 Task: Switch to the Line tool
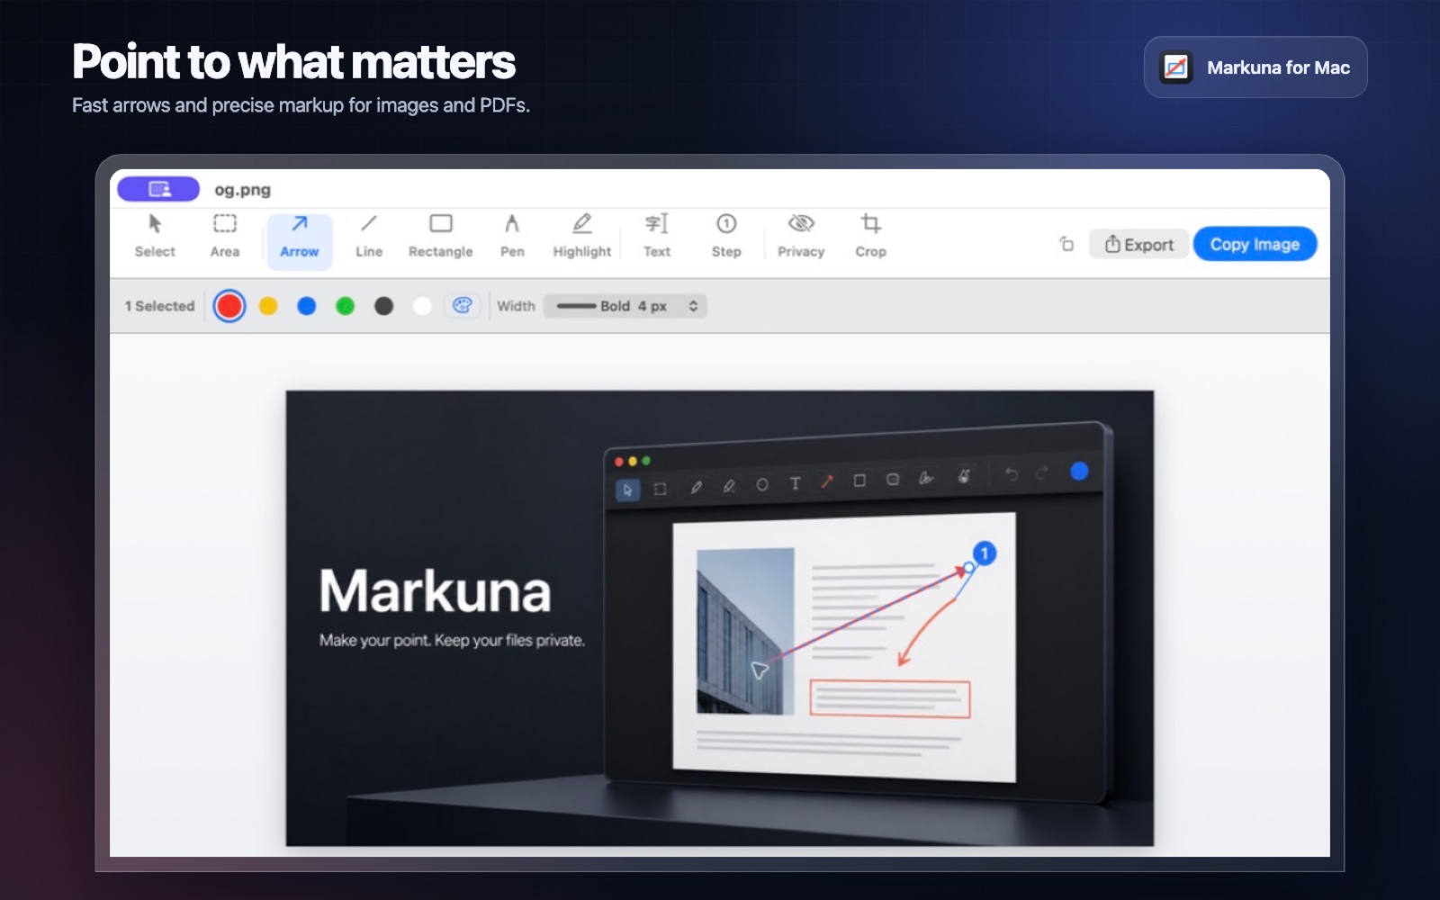click(369, 237)
